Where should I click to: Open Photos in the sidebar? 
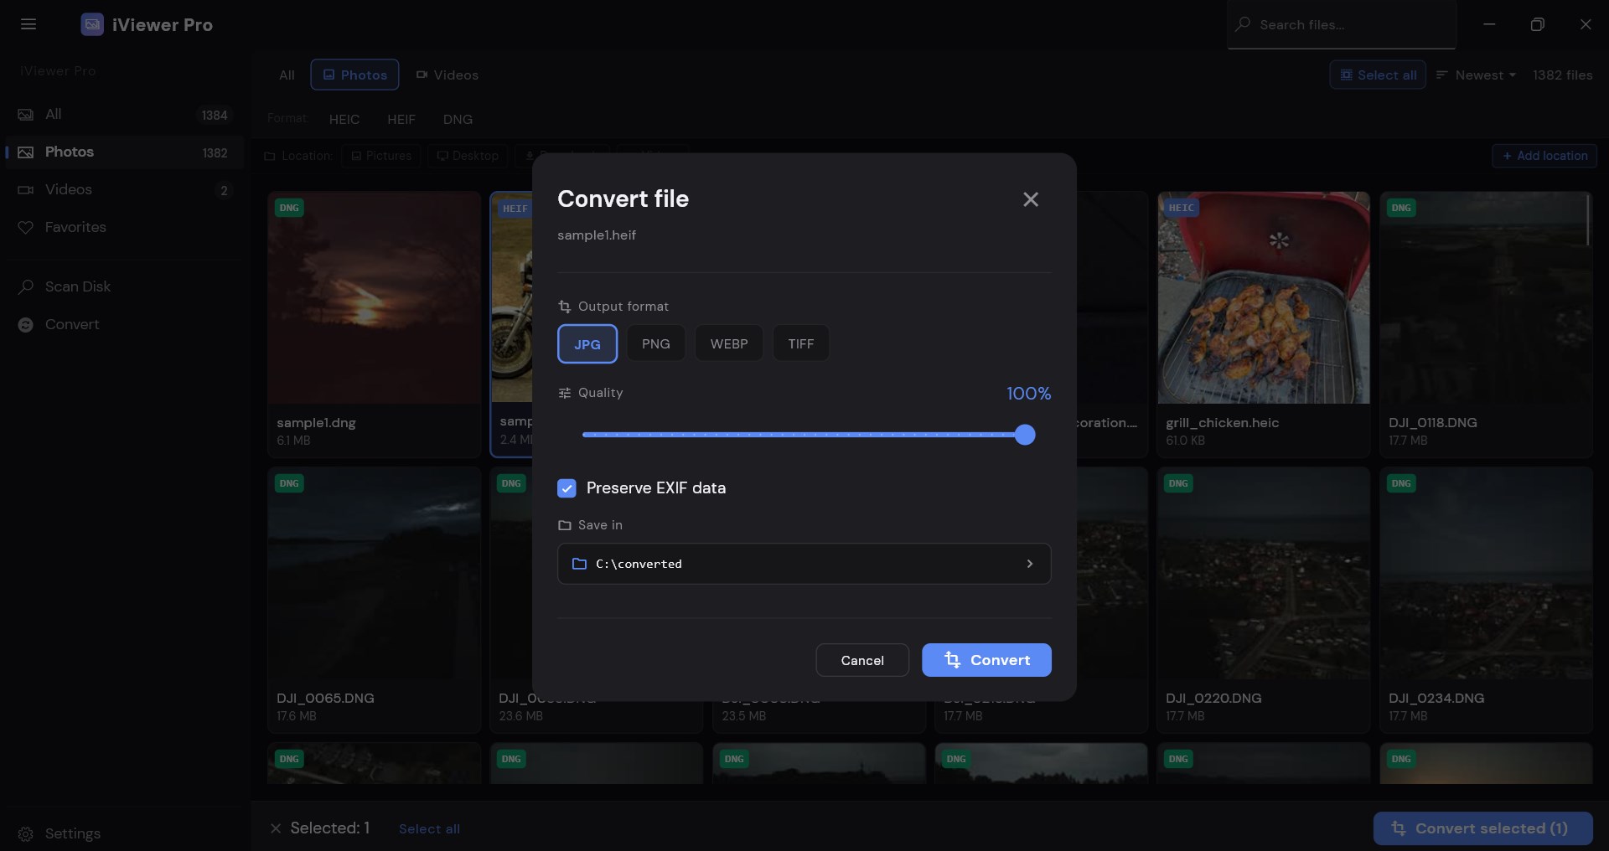(123, 152)
